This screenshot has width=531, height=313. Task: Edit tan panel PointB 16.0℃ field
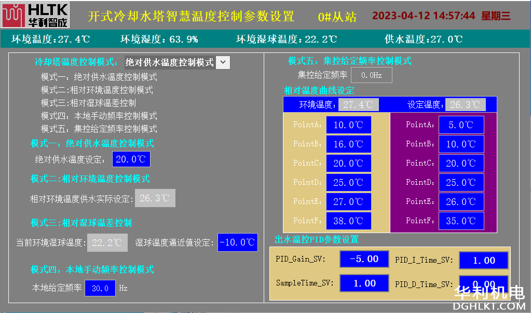[x=348, y=144]
